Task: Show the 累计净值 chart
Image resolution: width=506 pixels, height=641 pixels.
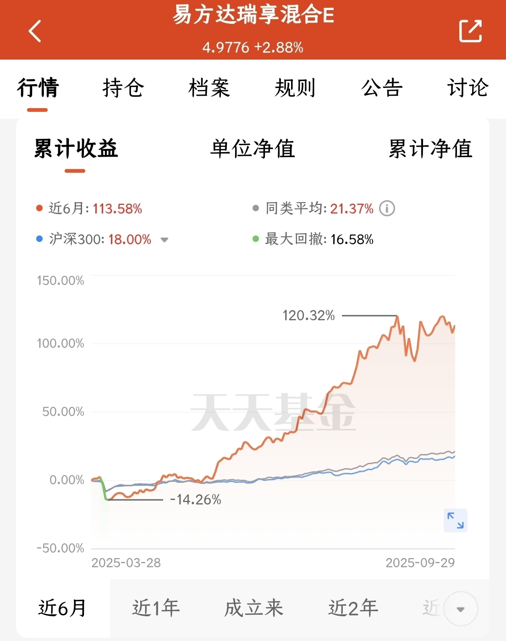Action: (430, 149)
